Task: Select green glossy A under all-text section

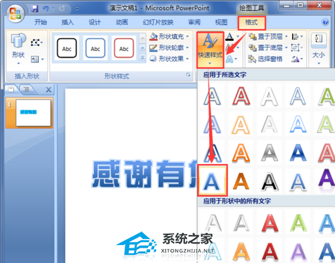Action: (298, 223)
